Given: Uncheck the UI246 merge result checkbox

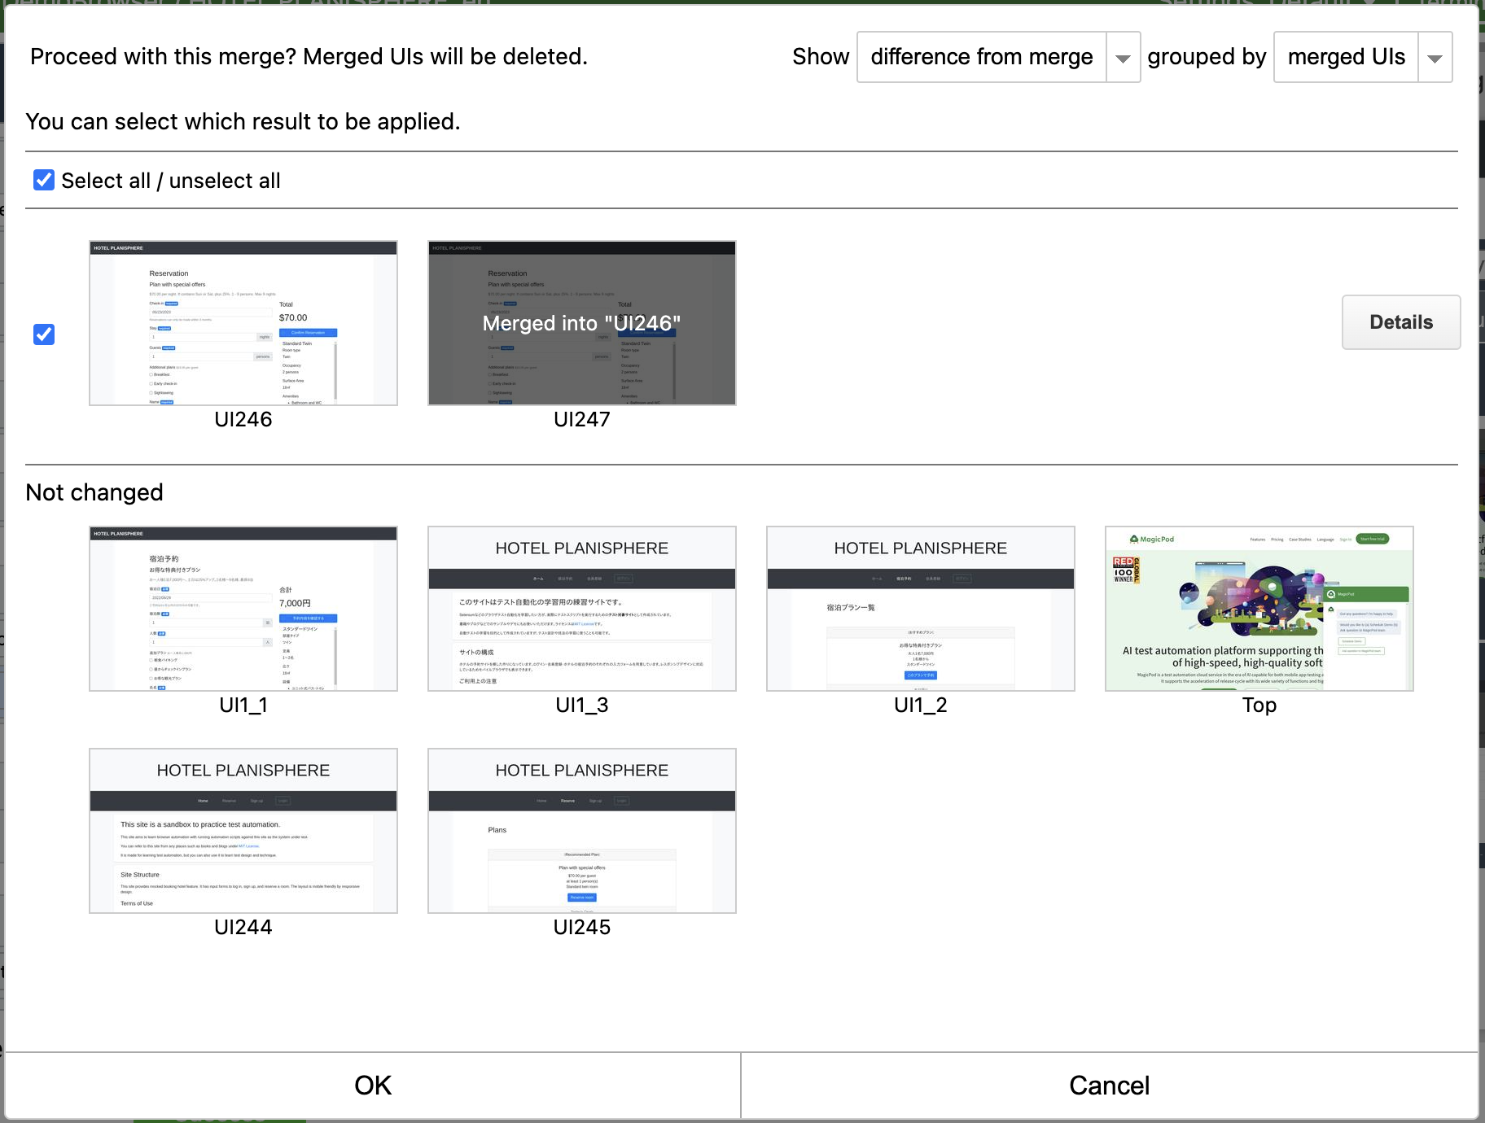Looking at the screenshot, I should click(43, 334).
